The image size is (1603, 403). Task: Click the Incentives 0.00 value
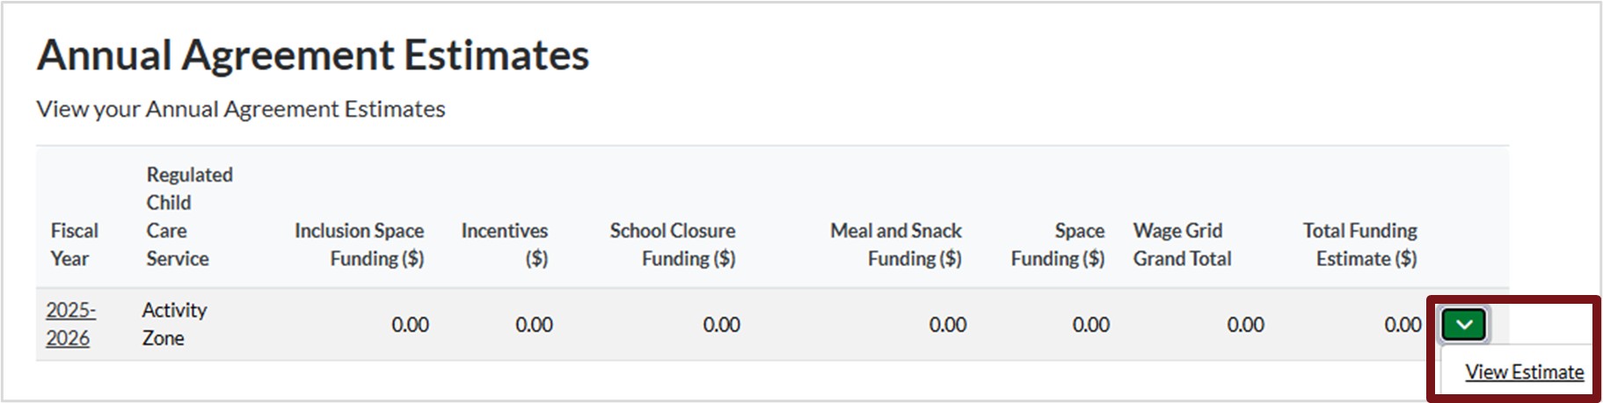534,325
